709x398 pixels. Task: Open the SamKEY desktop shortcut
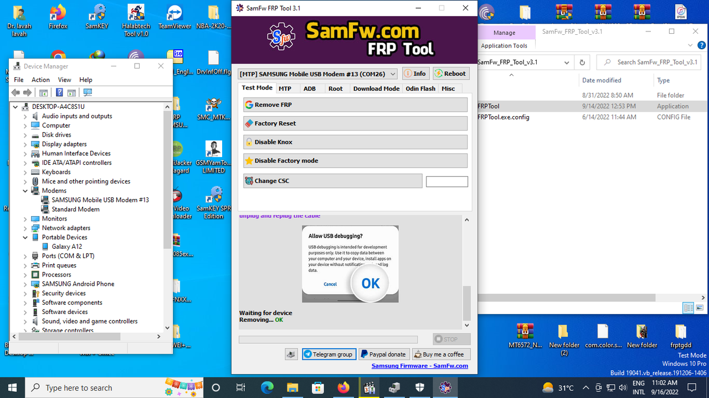(97, 17)
